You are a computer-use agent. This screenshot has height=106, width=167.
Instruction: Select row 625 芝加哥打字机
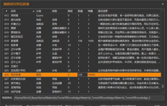(82, 71)
